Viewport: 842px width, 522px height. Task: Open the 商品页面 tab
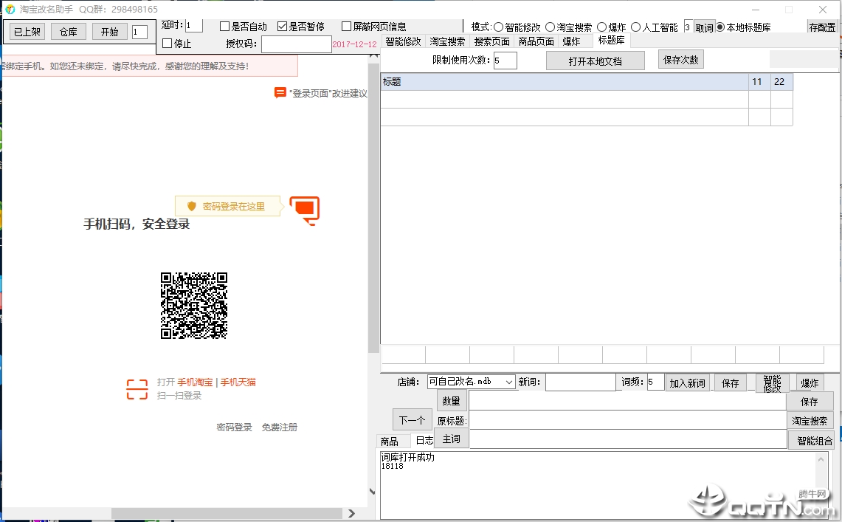point(536,41)
